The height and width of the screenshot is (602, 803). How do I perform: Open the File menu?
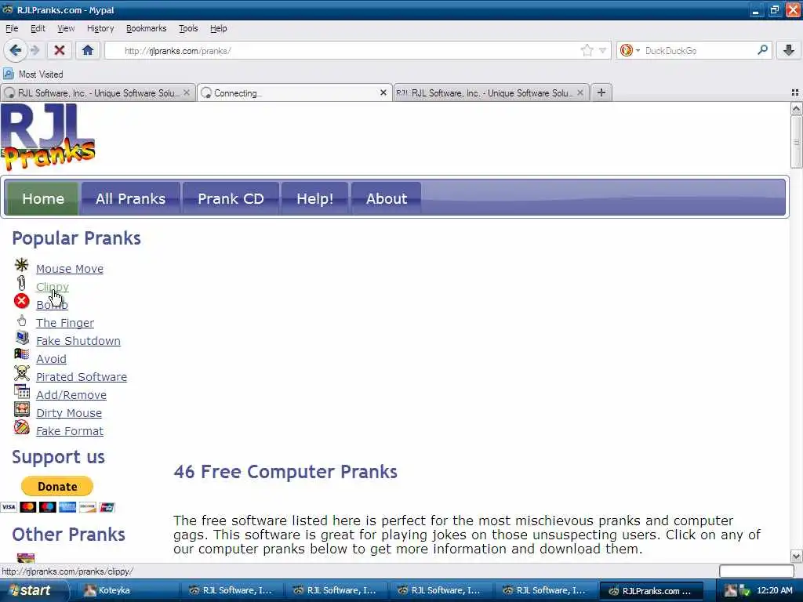click(12, 28)
